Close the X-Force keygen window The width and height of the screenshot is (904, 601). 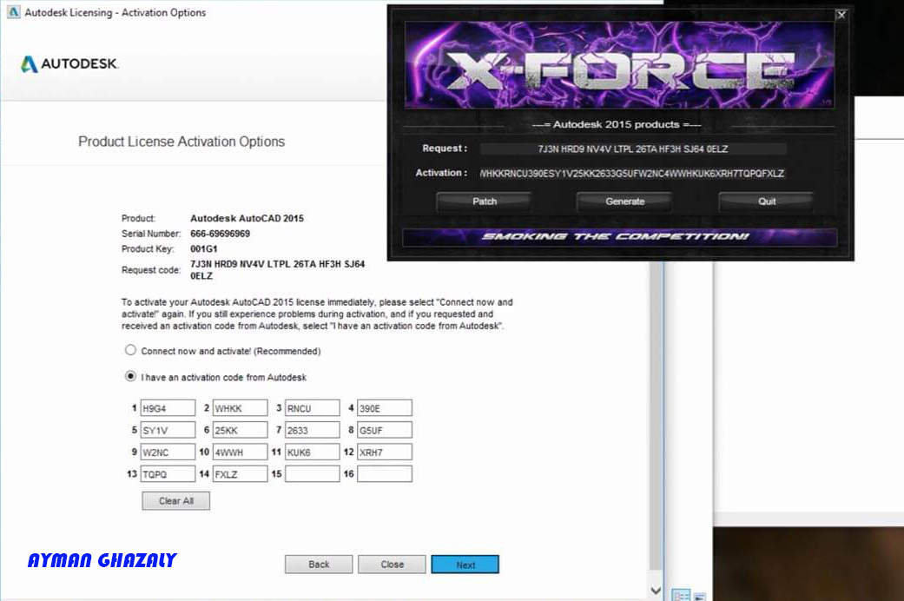click(841, 15)
